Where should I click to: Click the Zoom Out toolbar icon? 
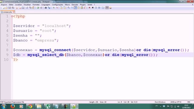[57, 8]
